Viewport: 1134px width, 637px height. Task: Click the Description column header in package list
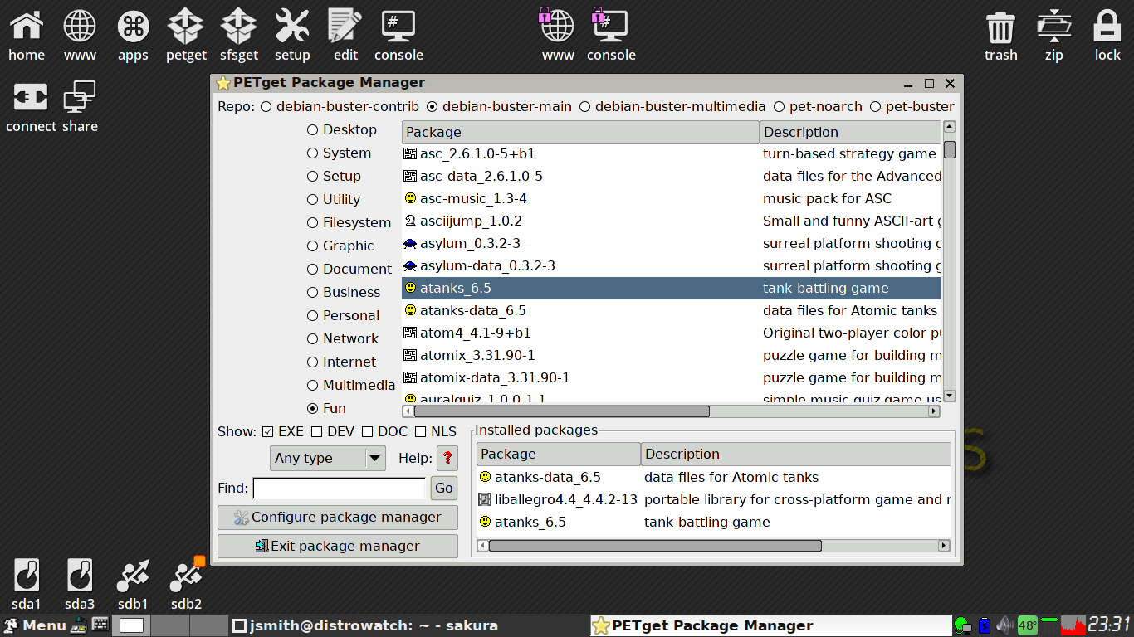(850, 133)
